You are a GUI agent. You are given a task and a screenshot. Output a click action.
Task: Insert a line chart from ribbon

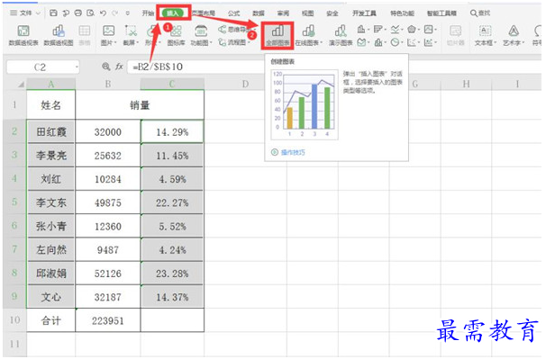tap(396, 29)
